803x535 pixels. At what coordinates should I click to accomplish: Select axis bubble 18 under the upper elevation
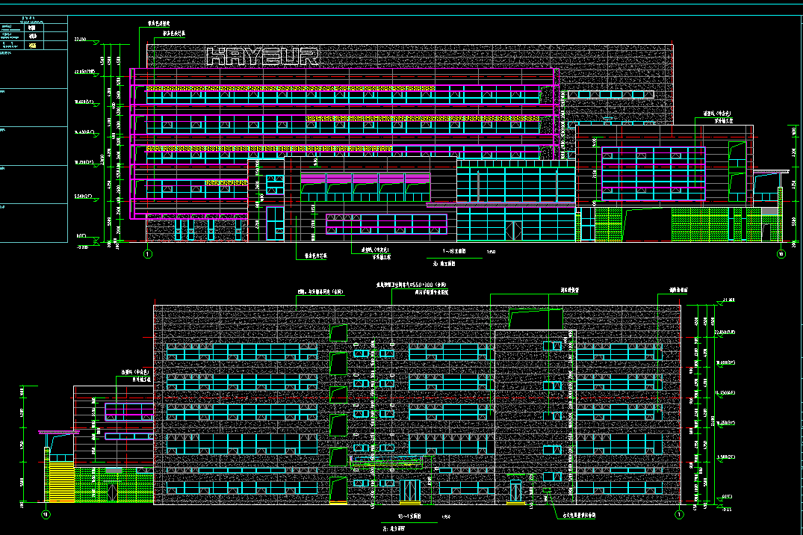[781, 255]
